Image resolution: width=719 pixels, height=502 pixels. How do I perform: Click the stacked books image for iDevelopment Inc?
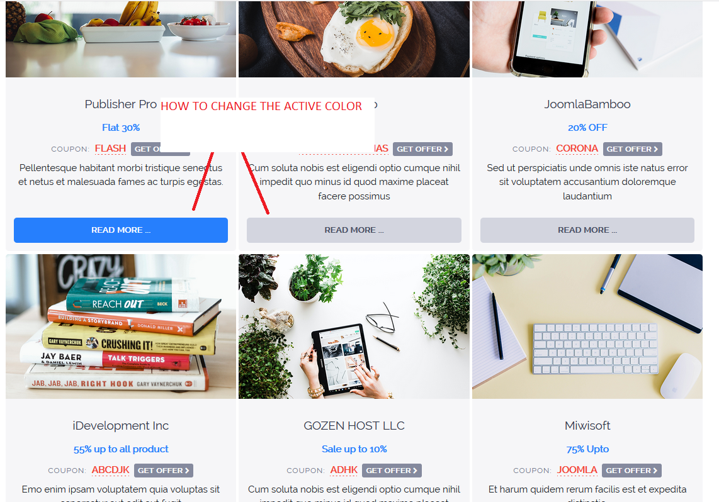(121, 326)
